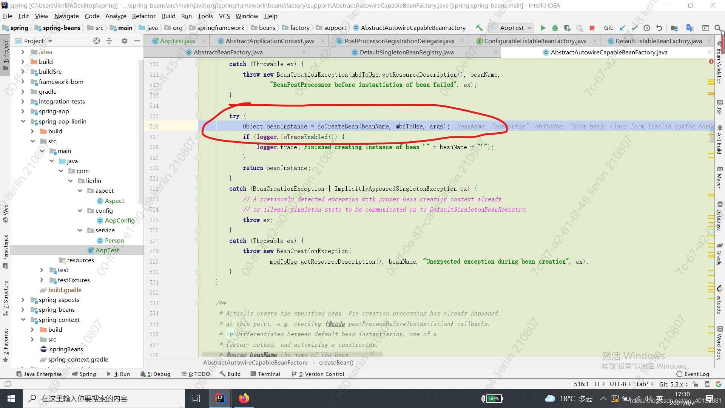Stop the running process
This screenshot has height=408, width=725.
pos(592,28)
